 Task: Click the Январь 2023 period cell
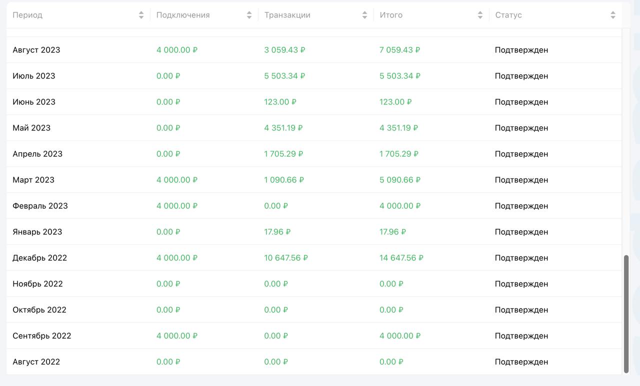[x=37, y=232]
